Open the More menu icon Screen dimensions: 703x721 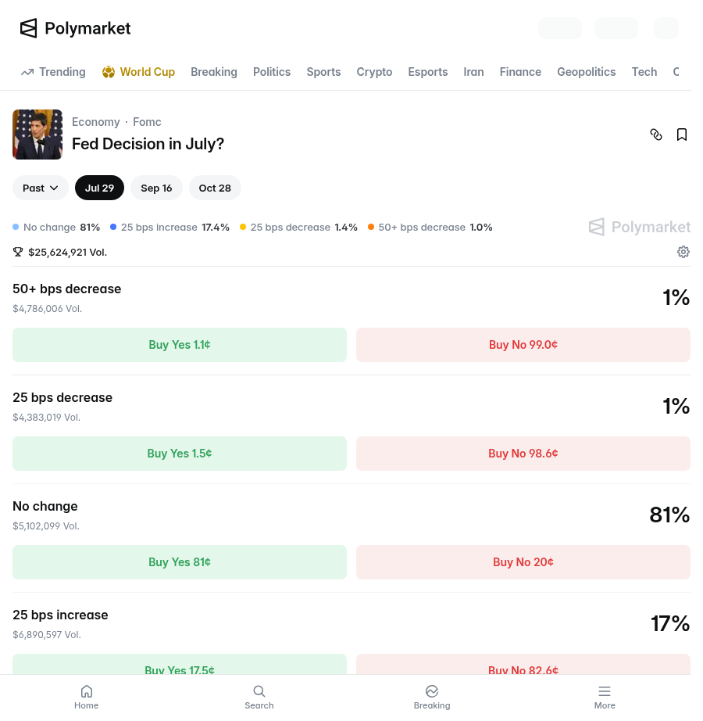pos(605,698)
